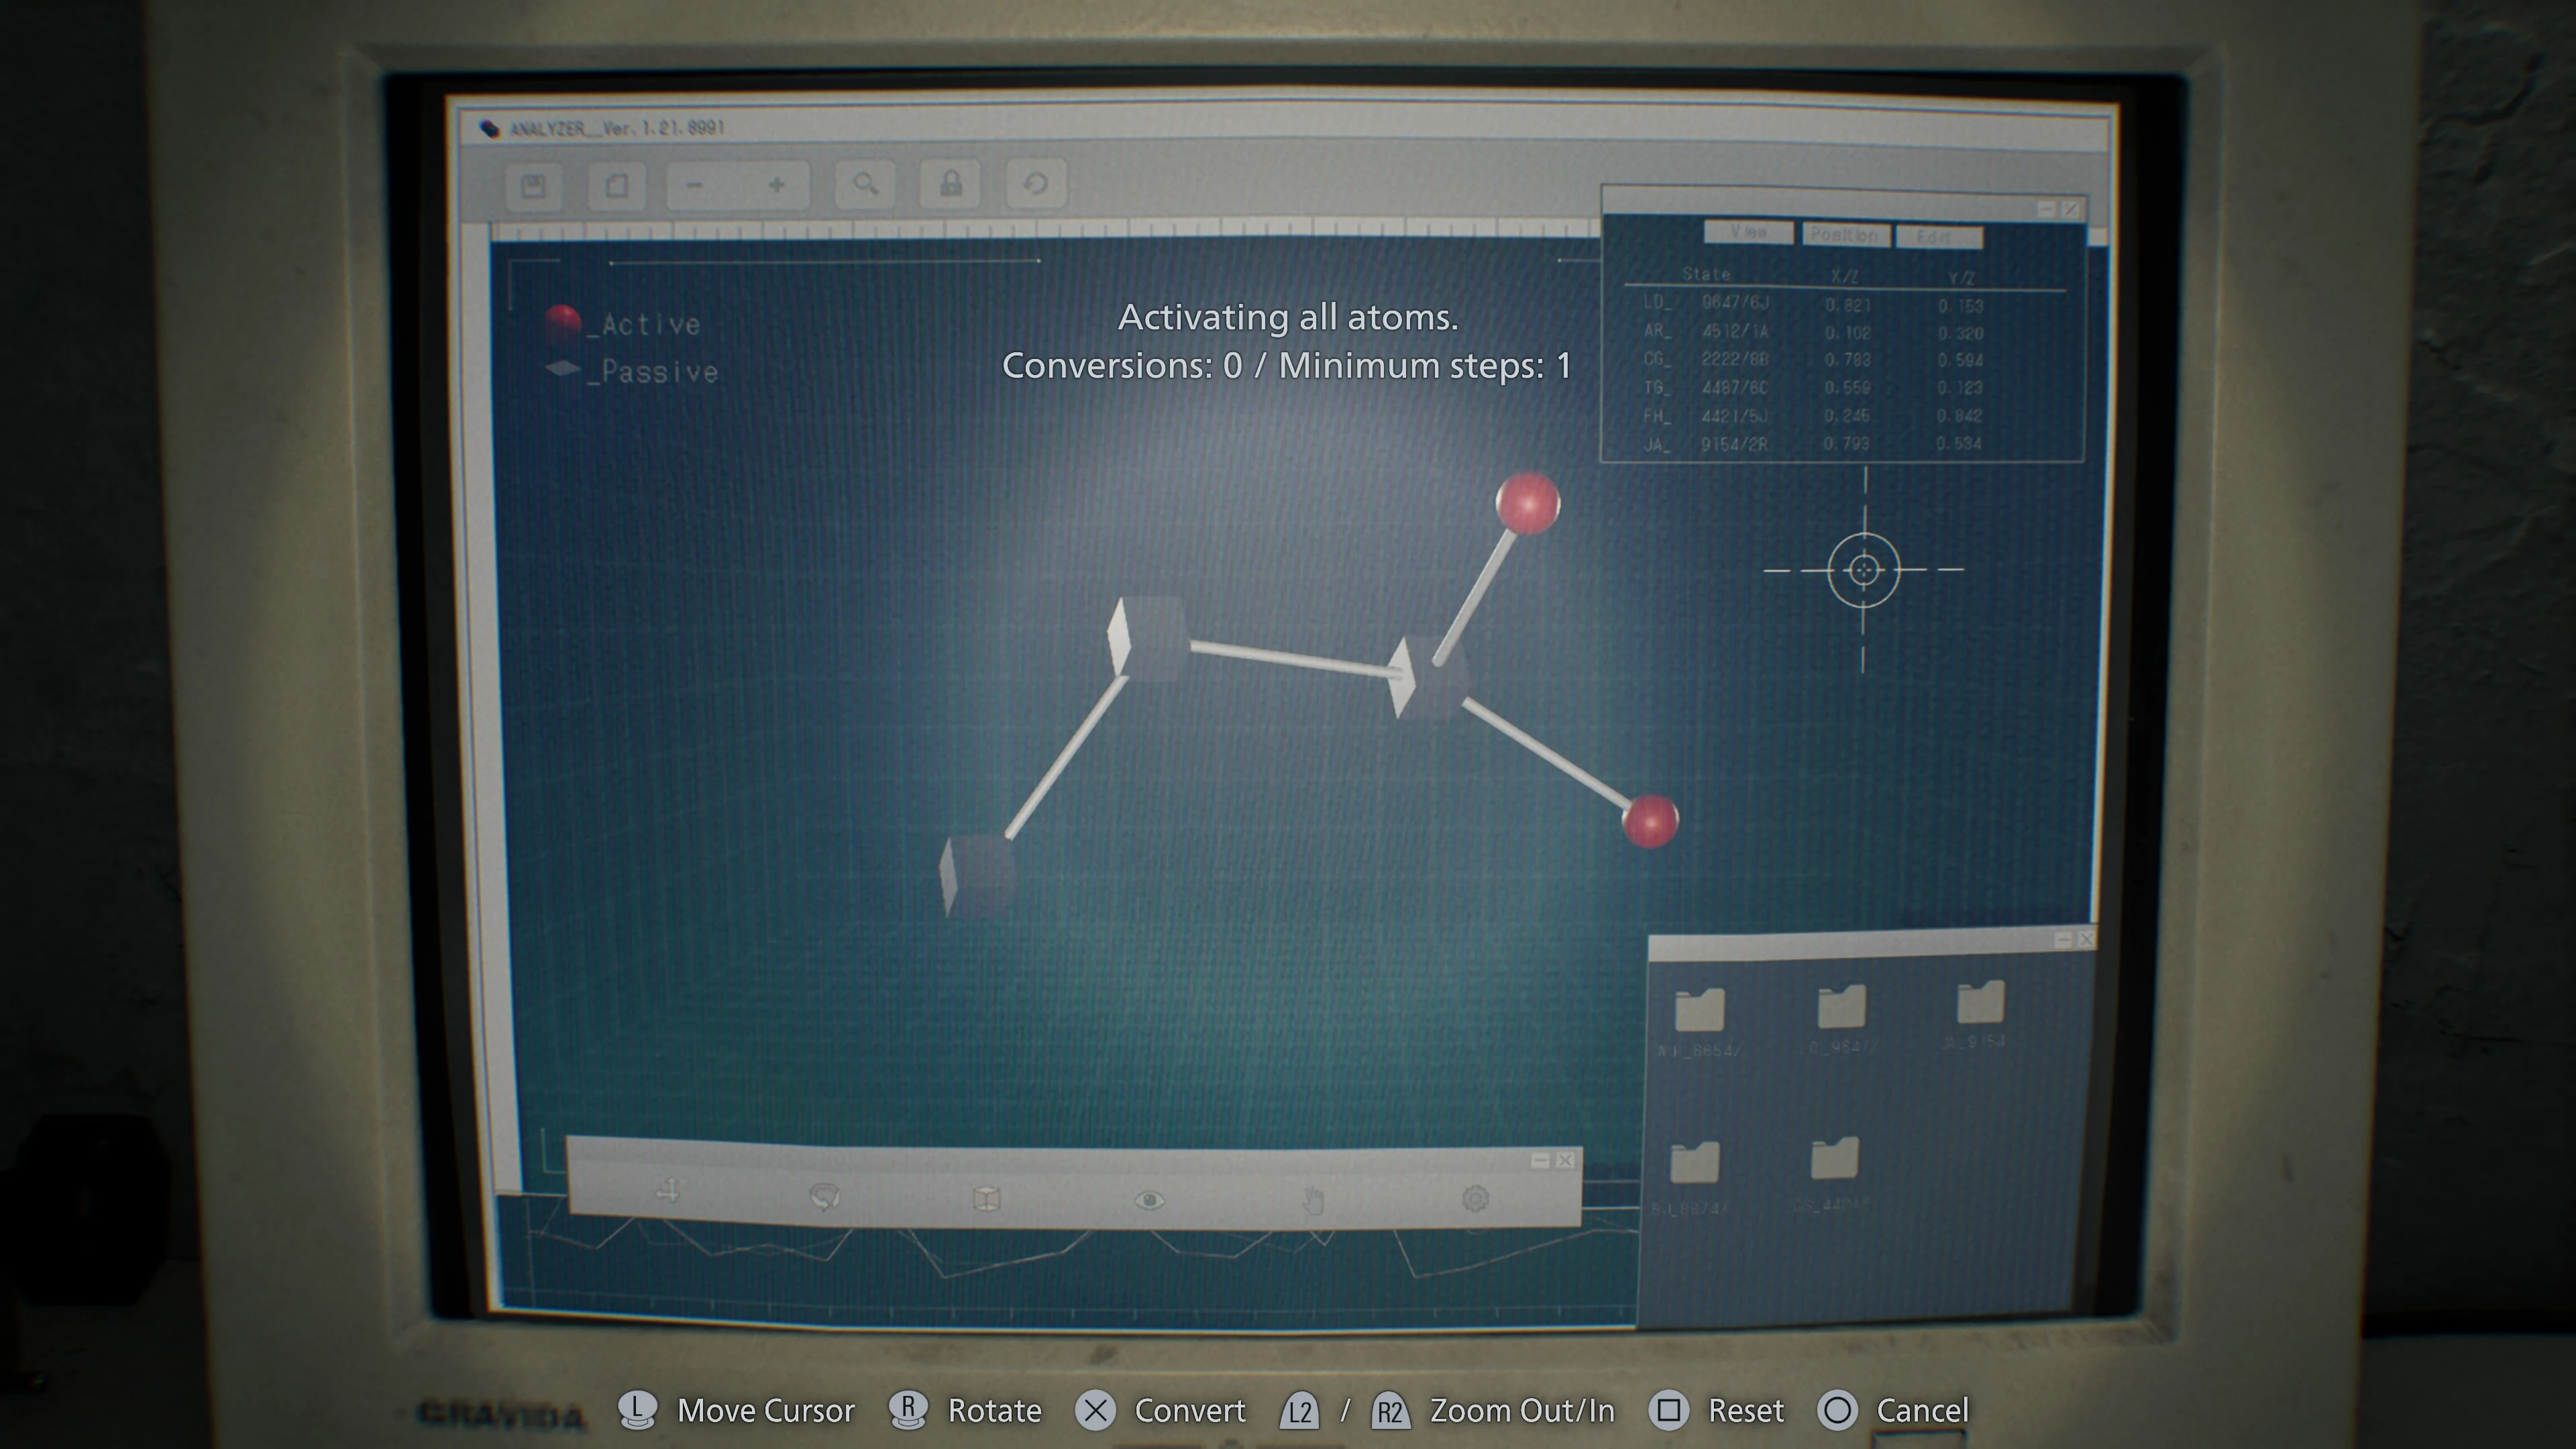Click the top red active atom

[1527, 503]
